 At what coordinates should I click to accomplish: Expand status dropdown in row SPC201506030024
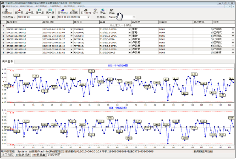[233, 52]
